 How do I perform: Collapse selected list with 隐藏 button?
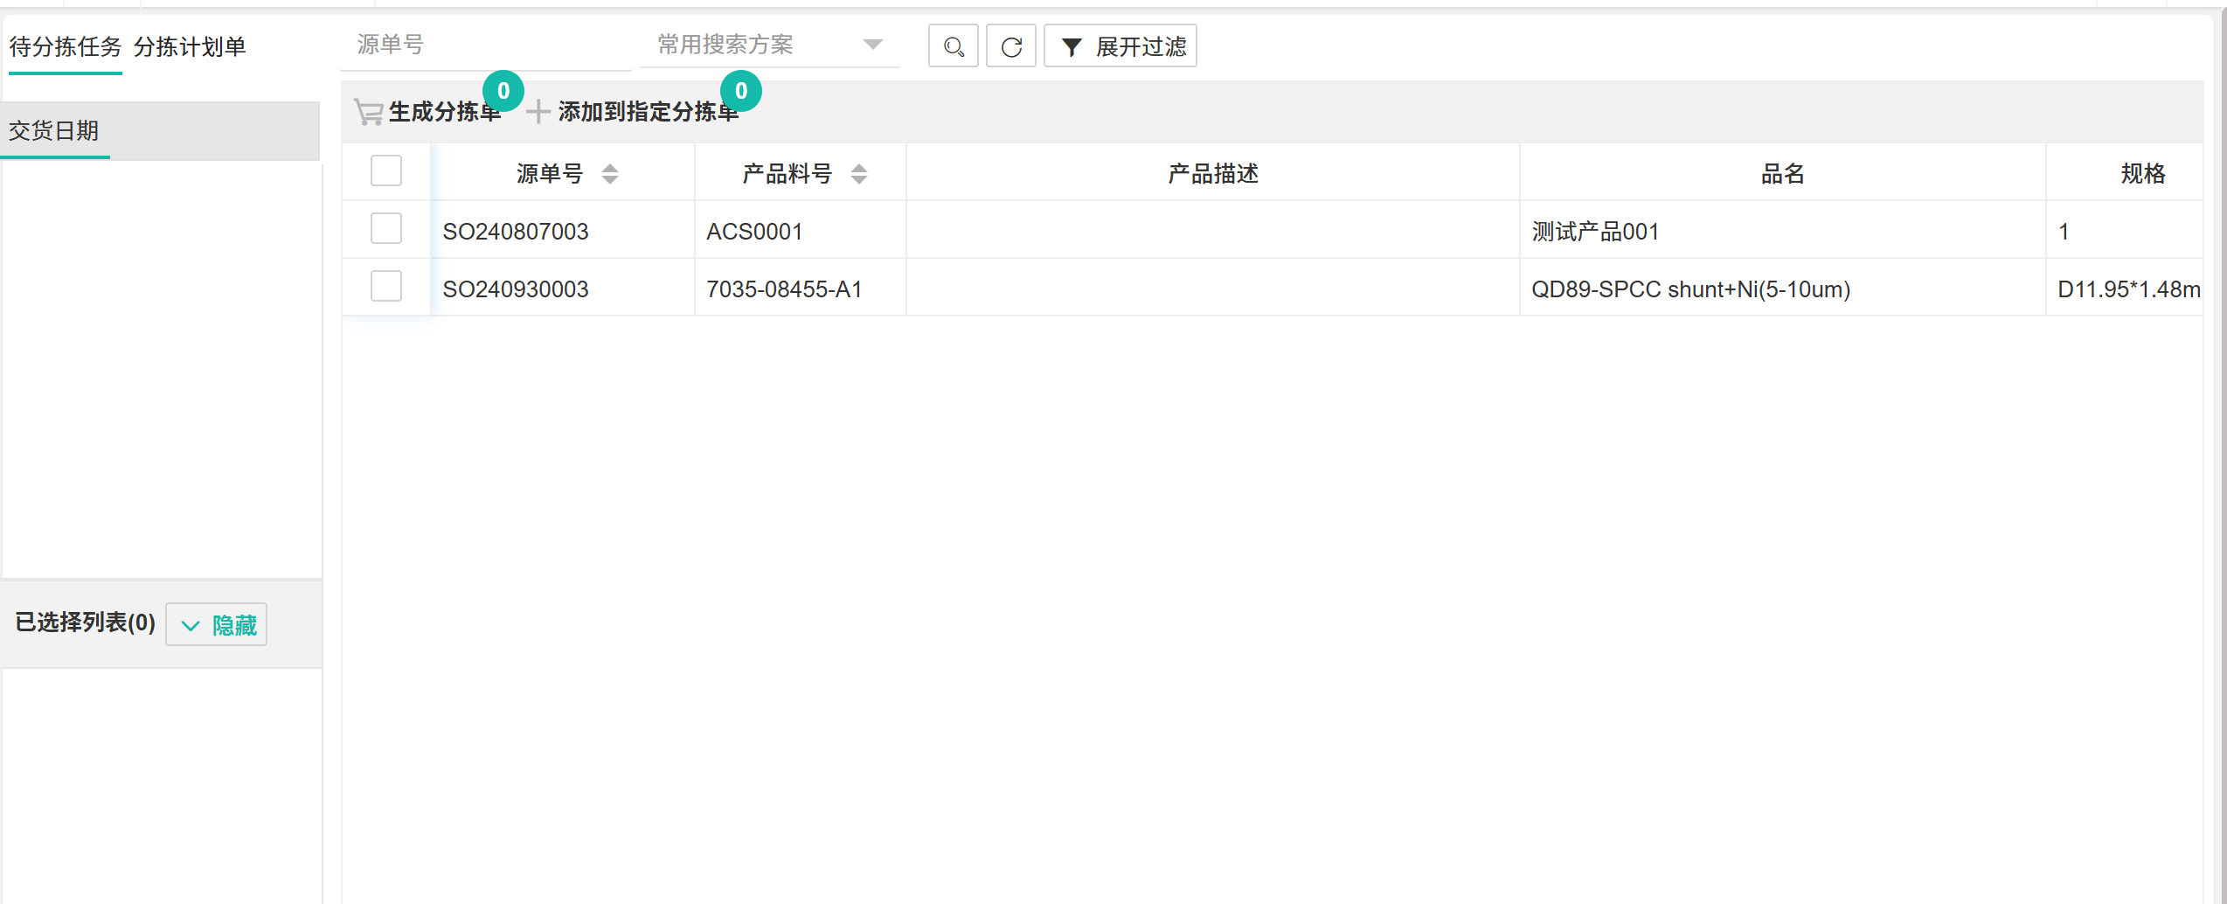tap(233, 626)
